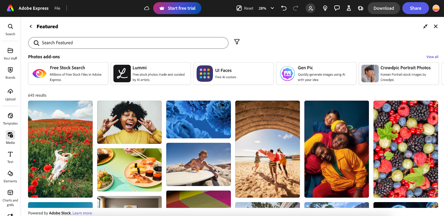The width and height of the screenshot is (444, 216).
Task: Open Crowdpic Portrait Photos add-on
Action: coord(399,73)
